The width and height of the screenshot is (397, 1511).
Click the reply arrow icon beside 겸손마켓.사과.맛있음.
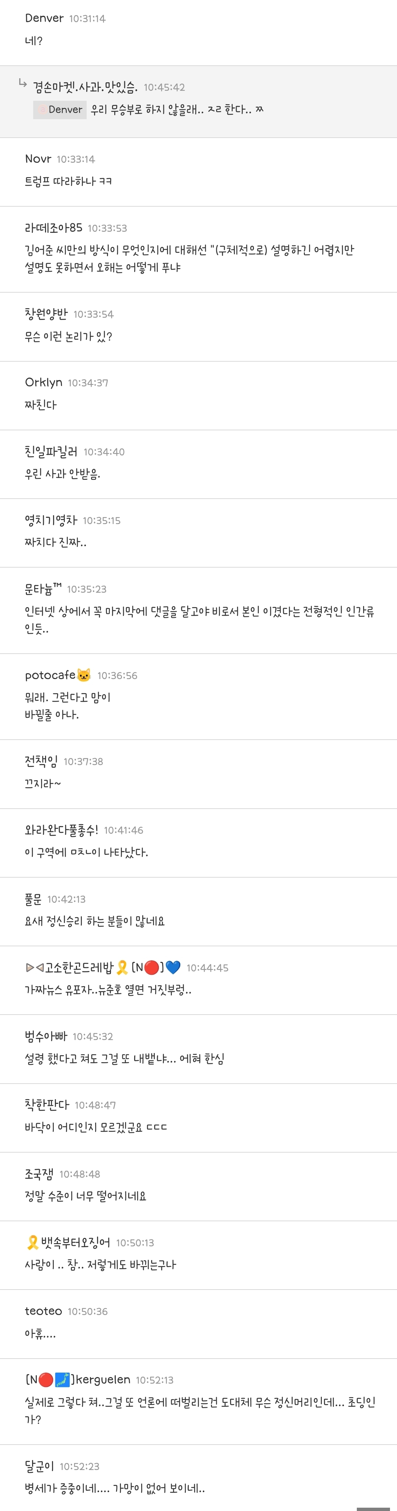[x=23, y=83]
